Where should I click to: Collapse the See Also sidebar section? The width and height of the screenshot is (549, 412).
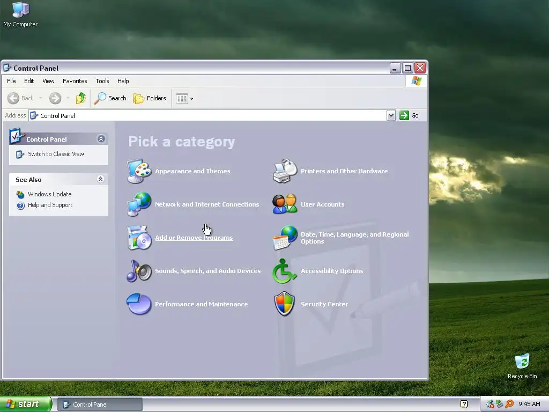coord(100,179)
